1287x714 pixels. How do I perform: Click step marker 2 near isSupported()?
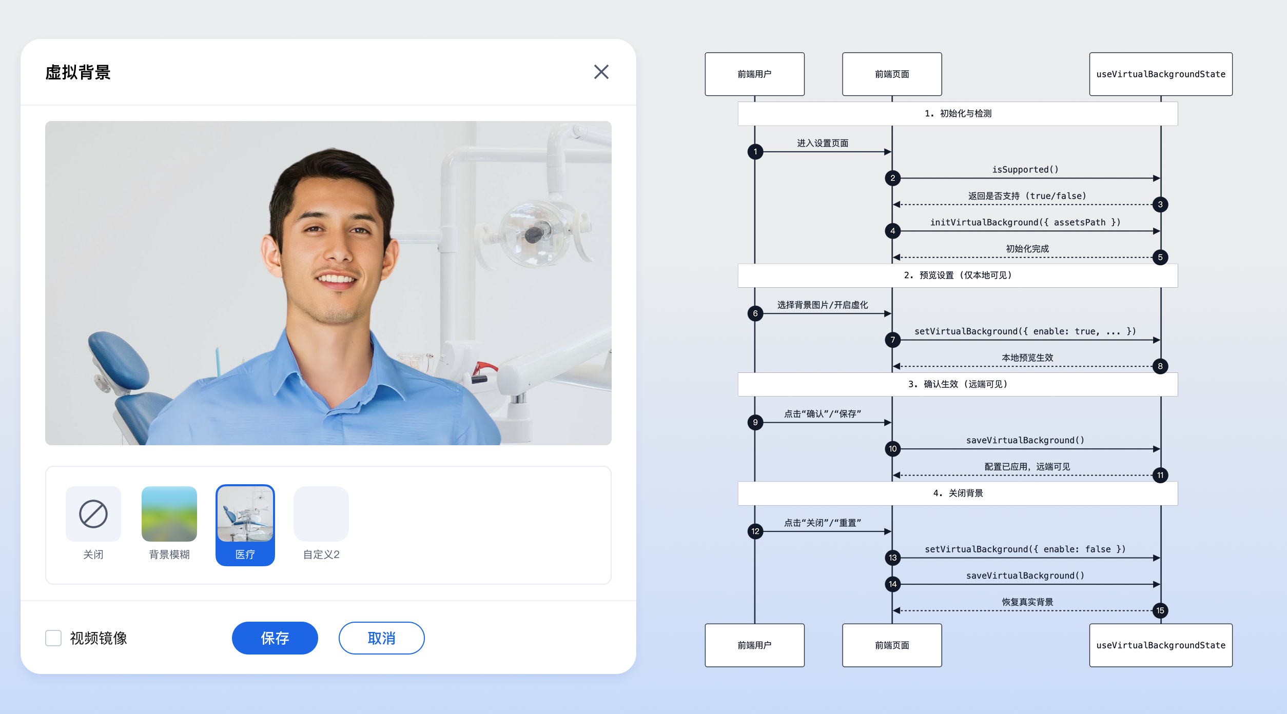(x=892, y=178)
